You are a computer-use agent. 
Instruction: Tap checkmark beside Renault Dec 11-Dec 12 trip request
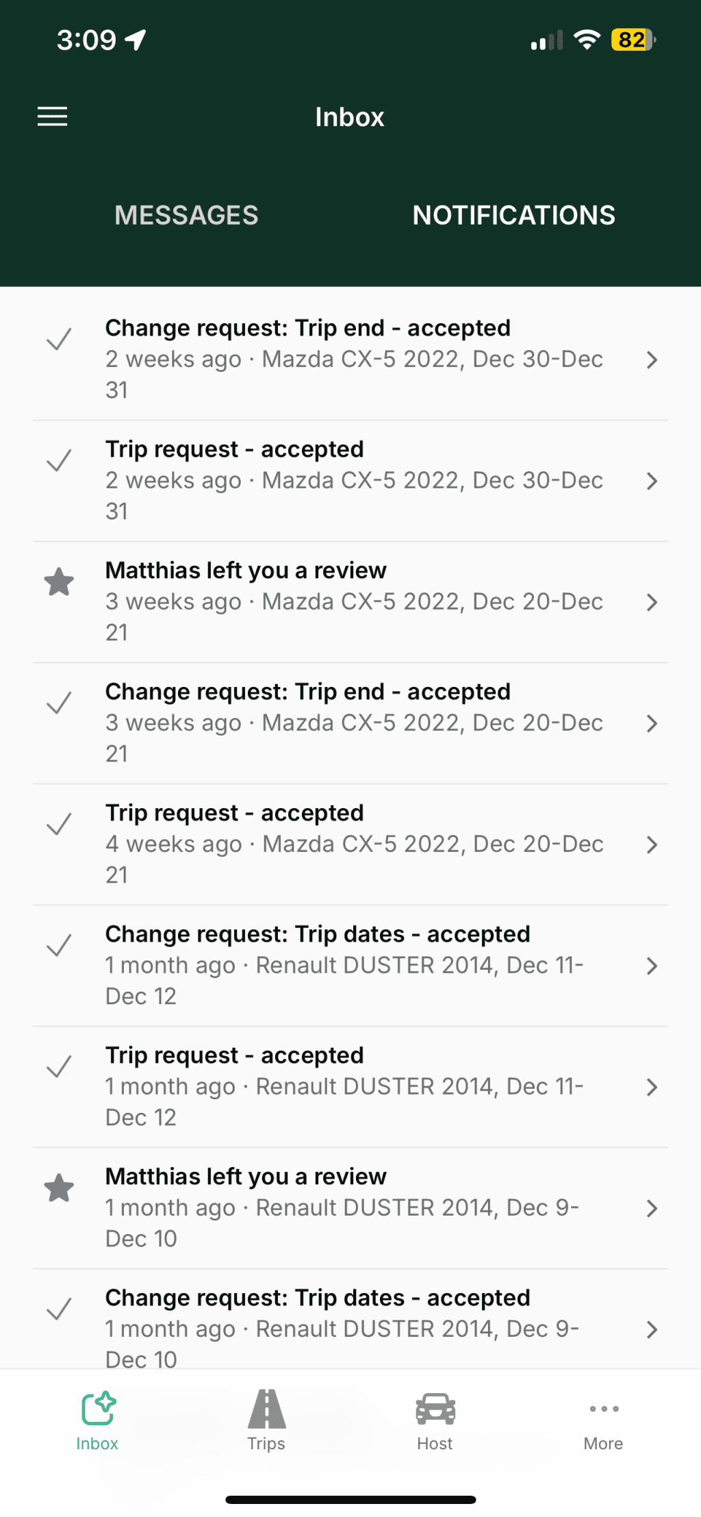tap(59, 1067)
